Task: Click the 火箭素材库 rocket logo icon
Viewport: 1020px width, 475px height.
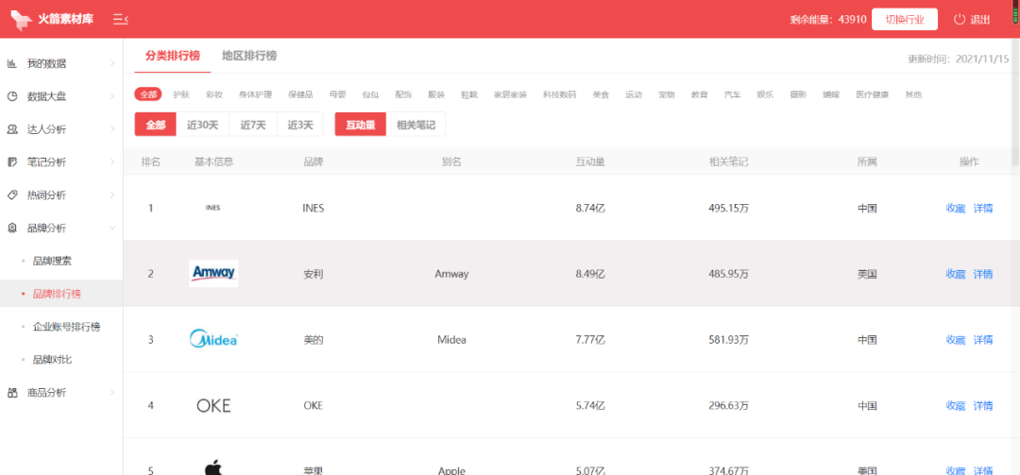Action: 21,20
